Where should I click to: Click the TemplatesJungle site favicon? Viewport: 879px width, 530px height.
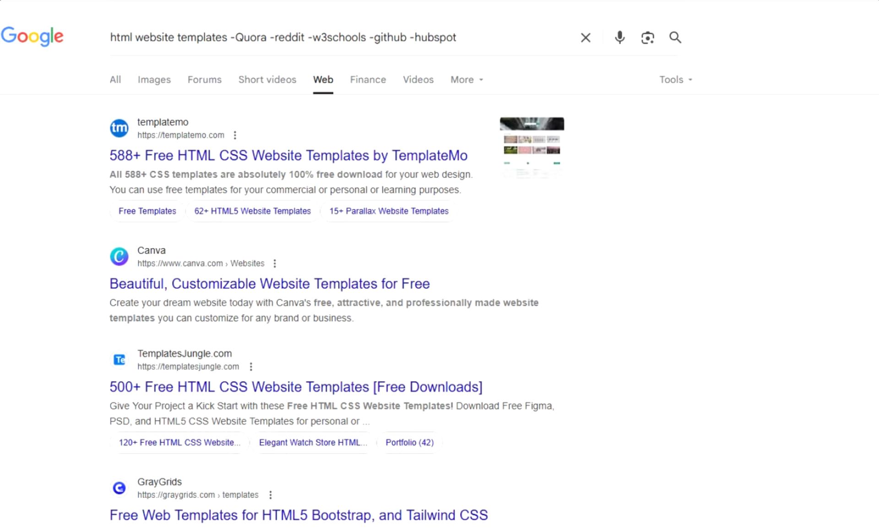point(119,360)
